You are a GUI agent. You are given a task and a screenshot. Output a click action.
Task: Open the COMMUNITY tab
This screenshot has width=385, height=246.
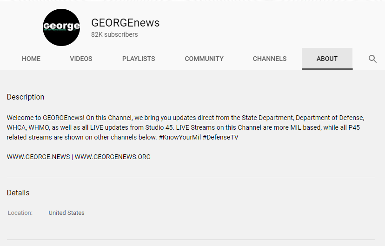click(204, 59)
